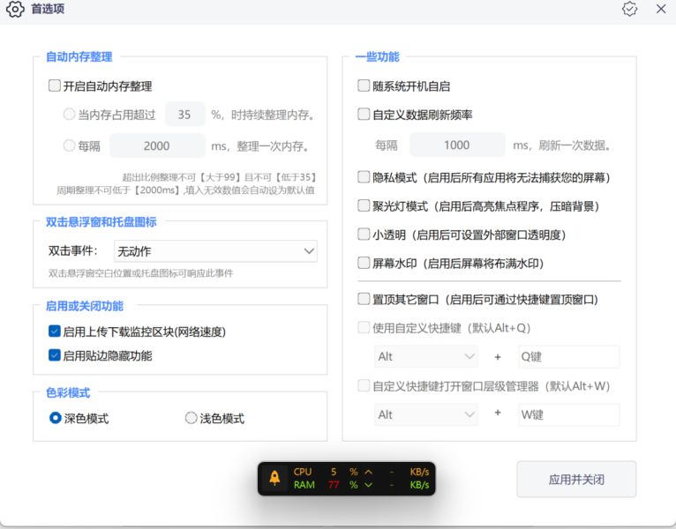The width and height of the screenshot is (676, 529).
Task: Click the RAM label in floating monitor
Action: 304,485
